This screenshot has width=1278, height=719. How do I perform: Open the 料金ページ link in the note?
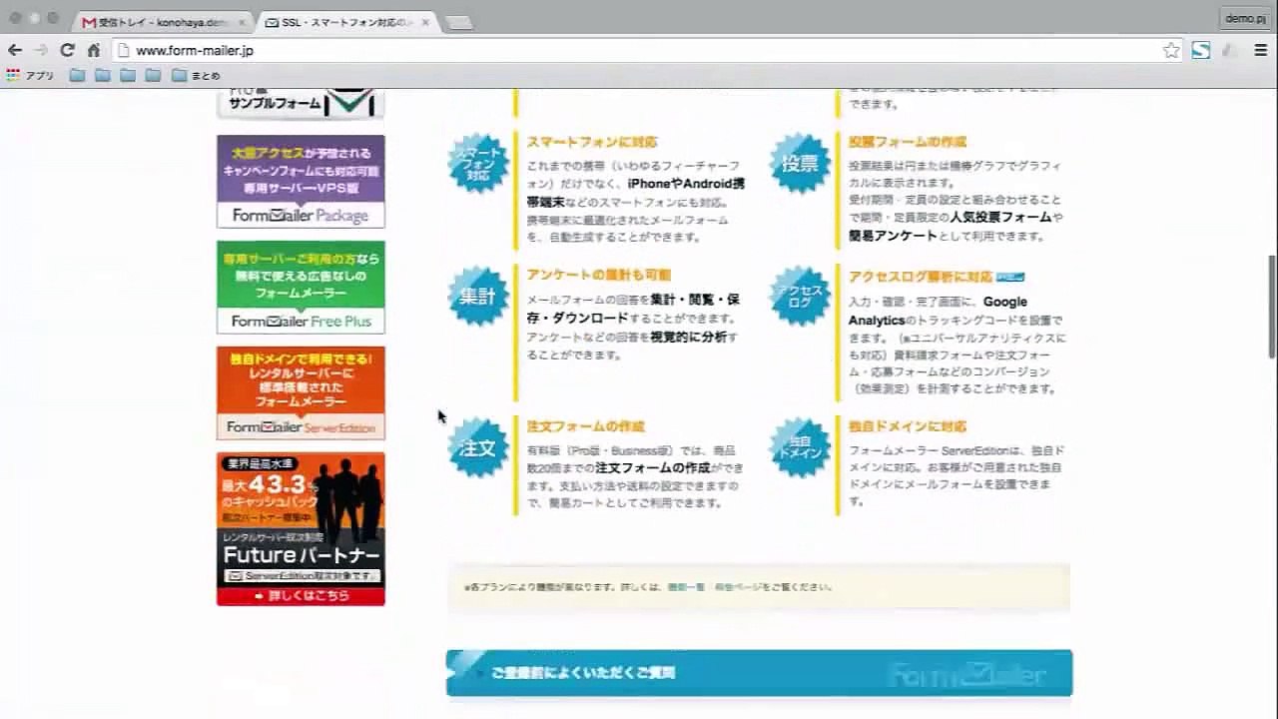(x=738, y=587)
